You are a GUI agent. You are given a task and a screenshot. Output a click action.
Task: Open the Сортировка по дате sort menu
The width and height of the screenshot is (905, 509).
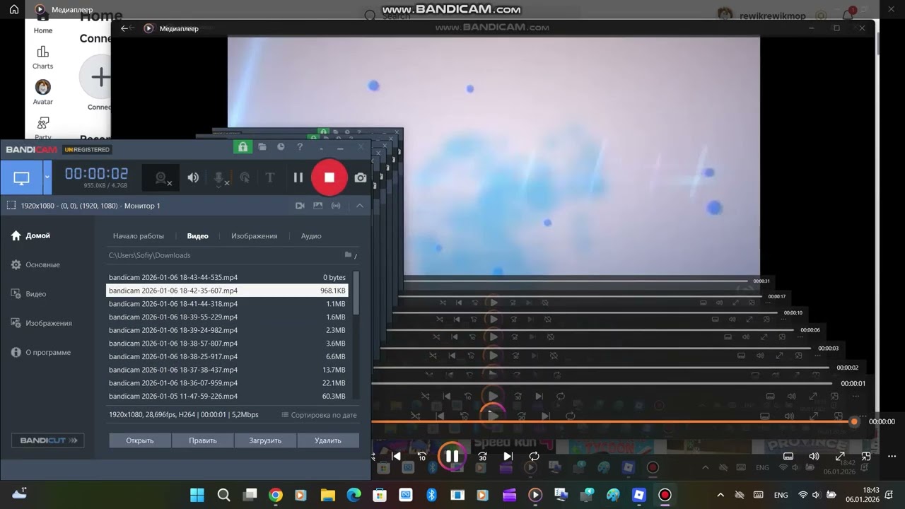[319, 415]
